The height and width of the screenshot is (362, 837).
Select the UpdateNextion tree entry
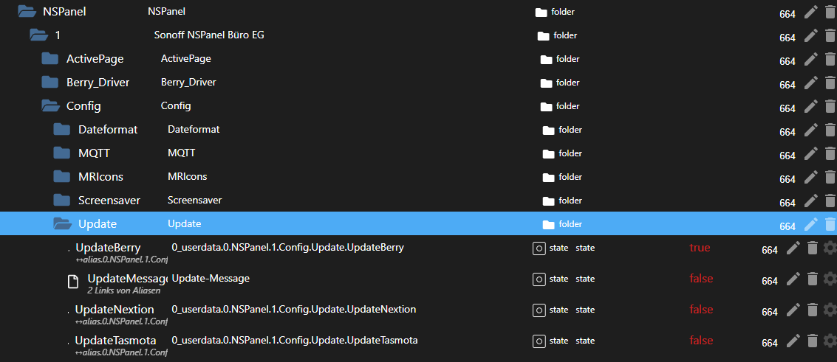click(x=115, y=310)
